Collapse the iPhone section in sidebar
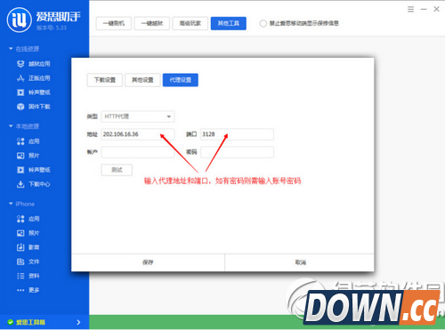 click(11, 204)
